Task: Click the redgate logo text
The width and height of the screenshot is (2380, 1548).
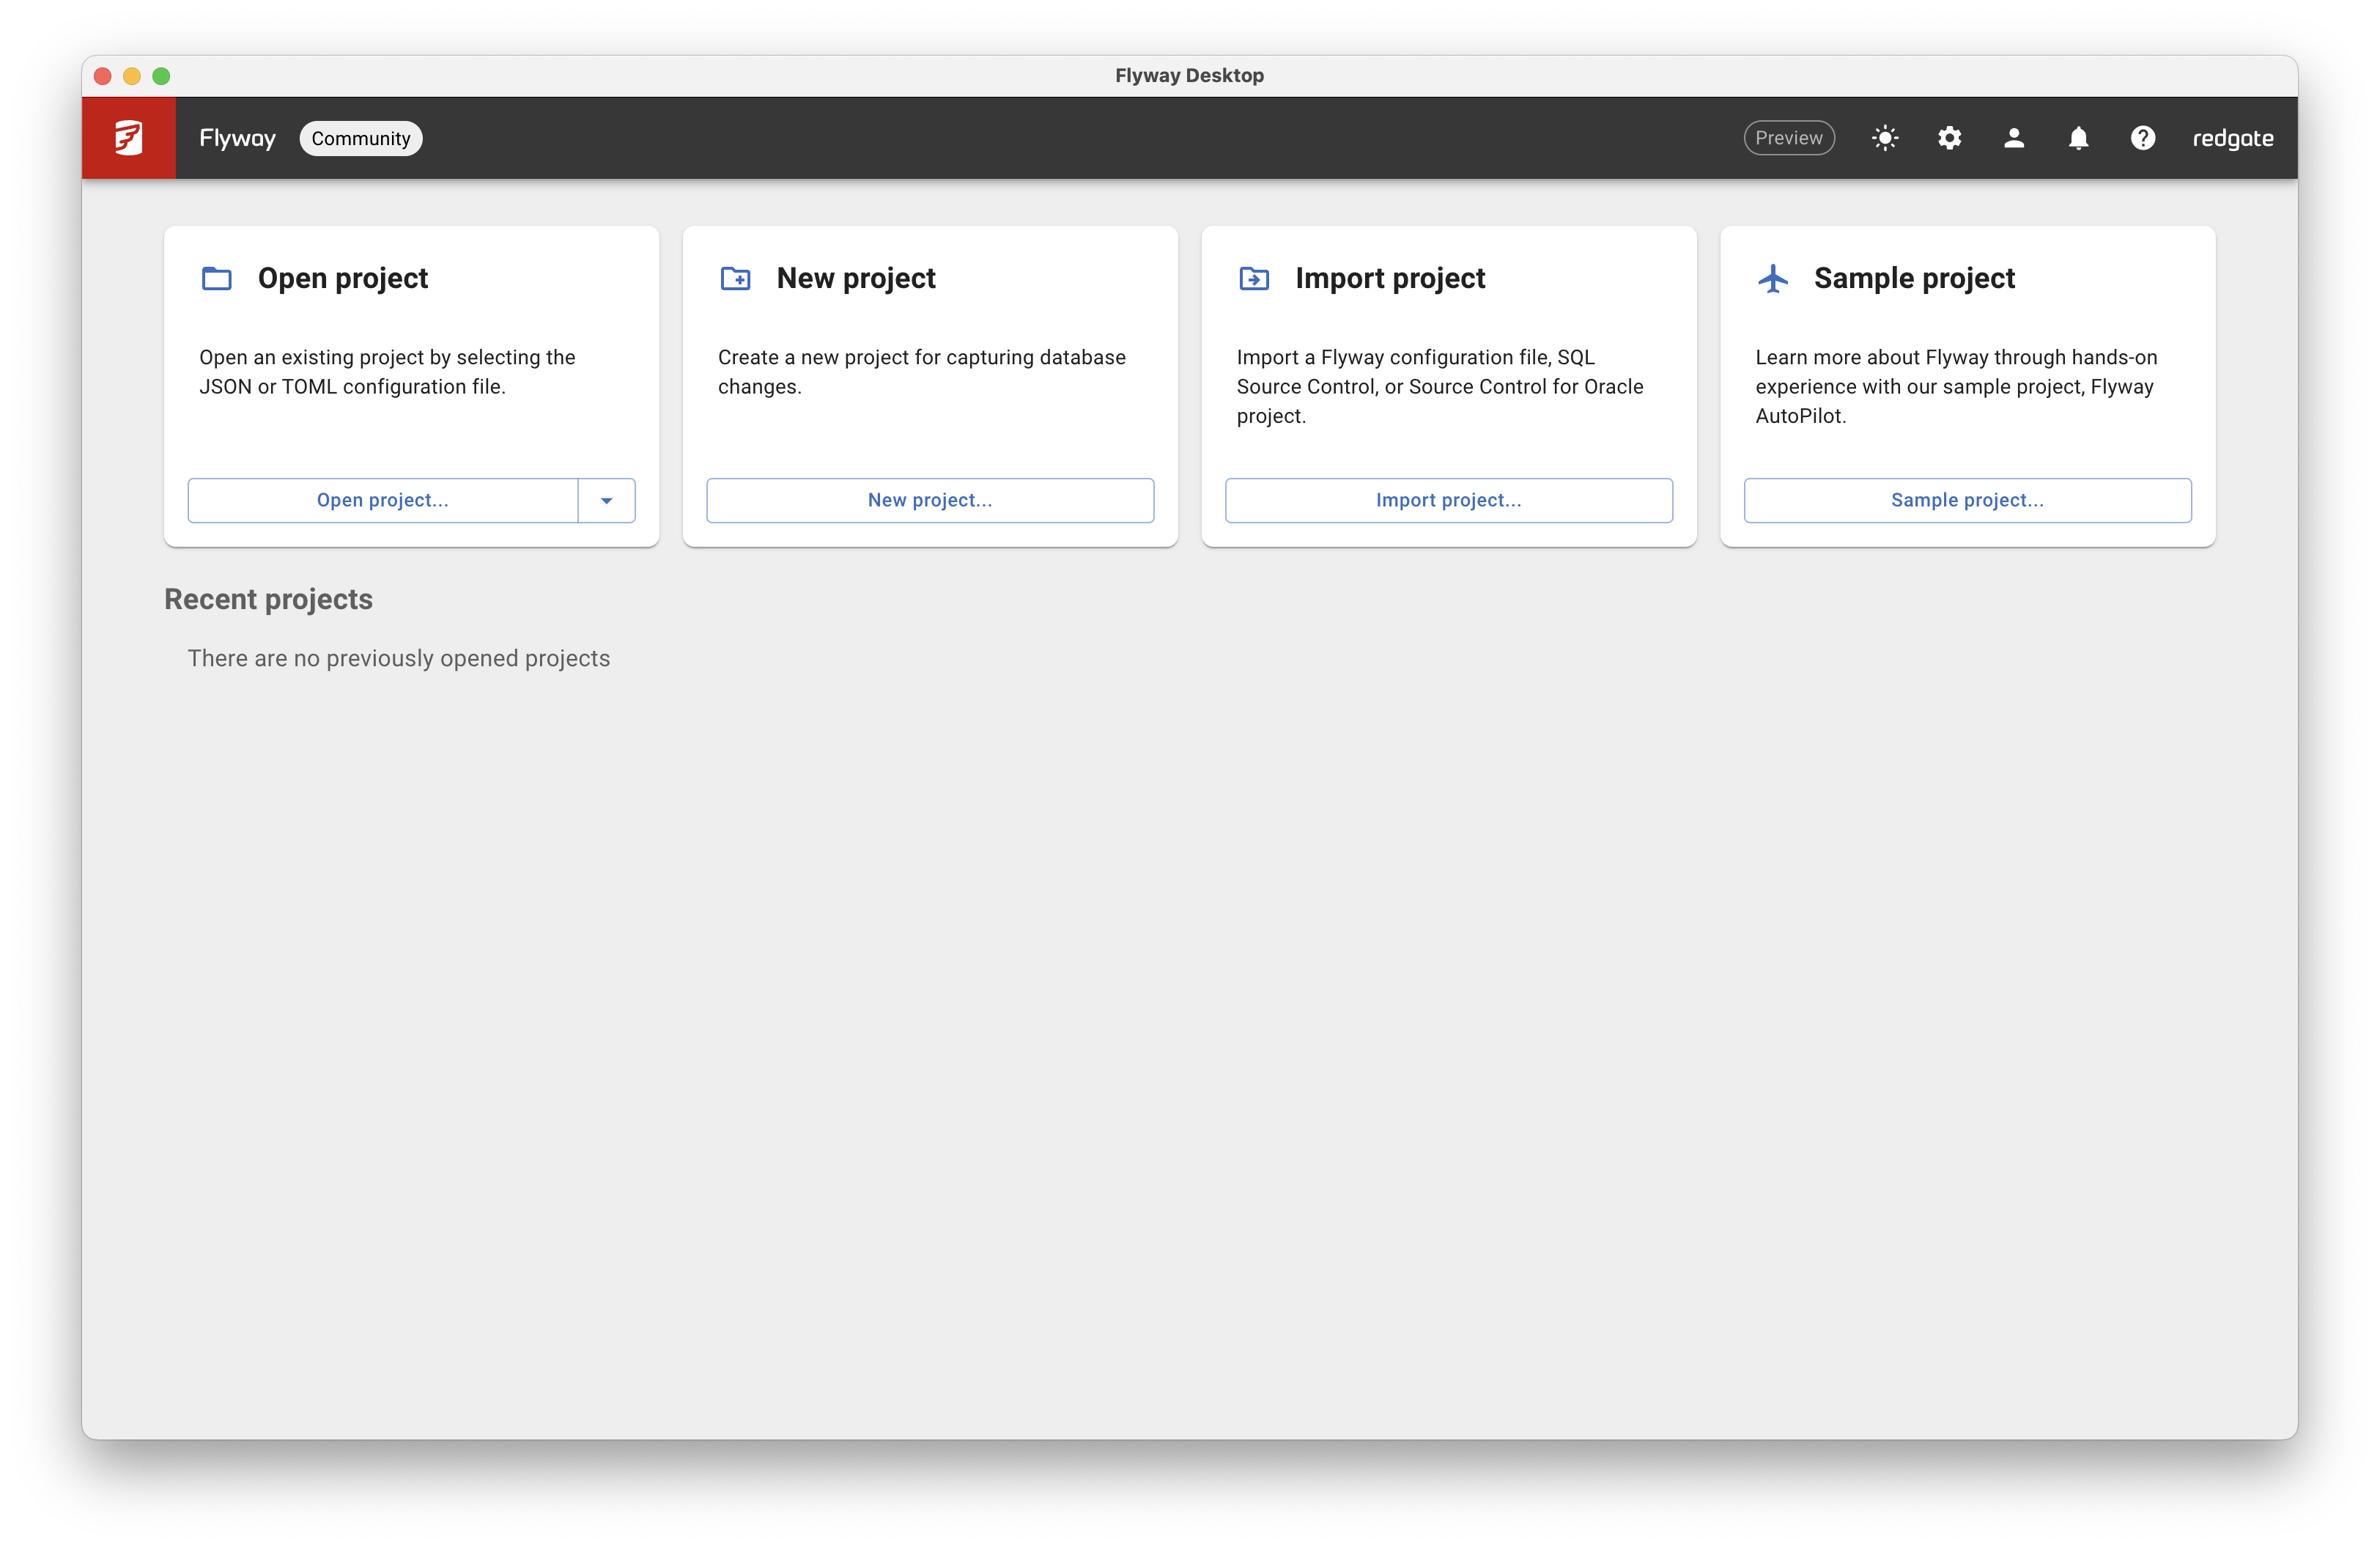Action: 2233,139
